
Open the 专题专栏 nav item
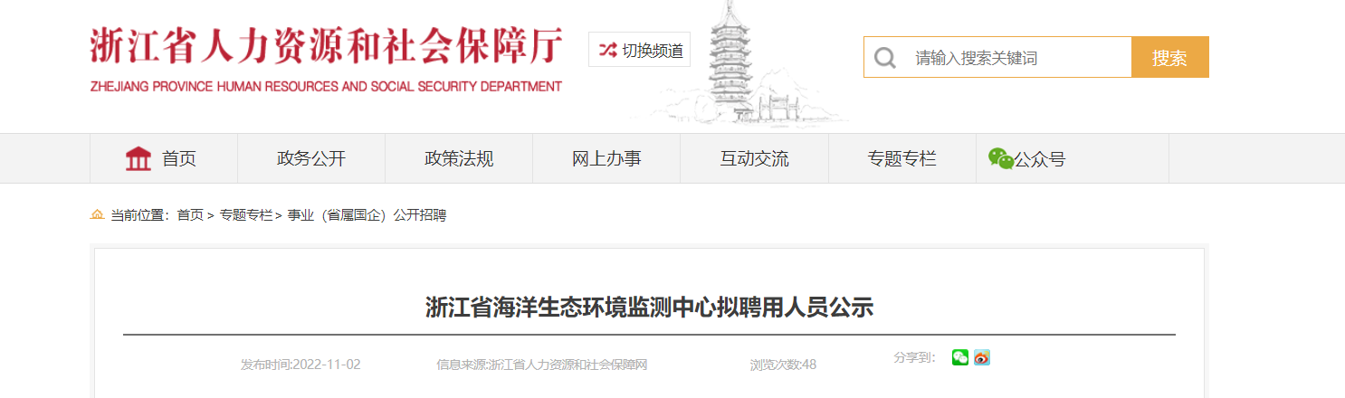click(901, 158)
